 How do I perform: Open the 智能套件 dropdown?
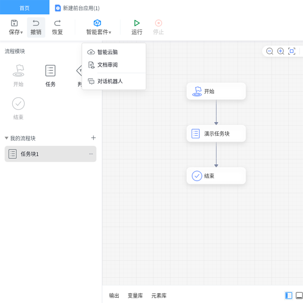[x=98, y=27]
